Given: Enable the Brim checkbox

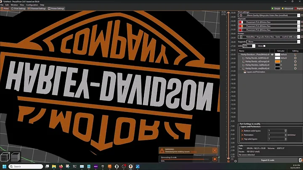Looking at the screenshot, I should pos(264,46).
